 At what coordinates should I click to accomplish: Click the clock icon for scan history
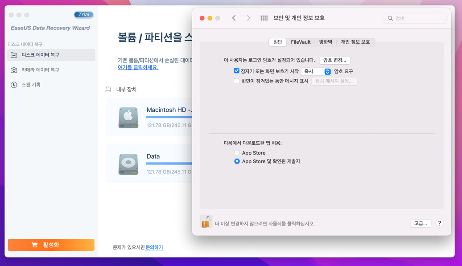(14, 85)
